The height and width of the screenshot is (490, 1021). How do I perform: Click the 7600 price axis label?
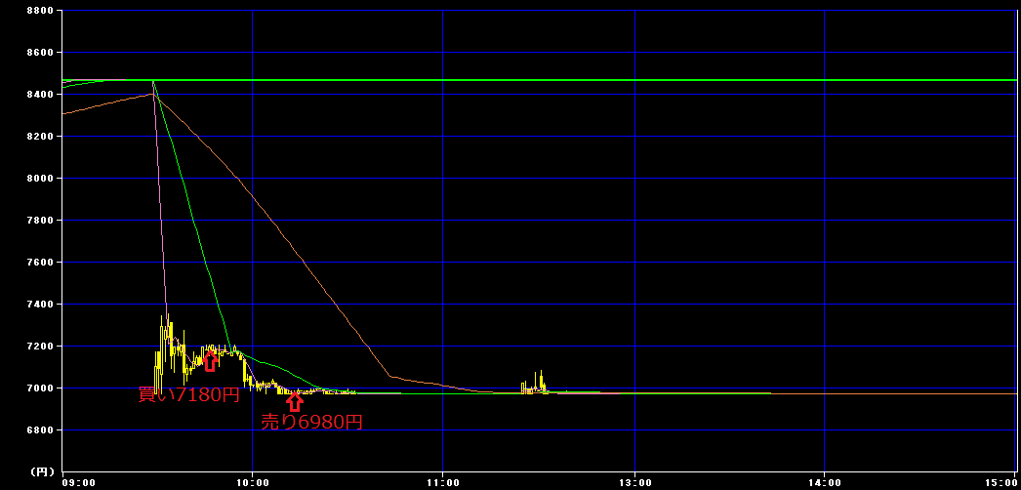42,263
